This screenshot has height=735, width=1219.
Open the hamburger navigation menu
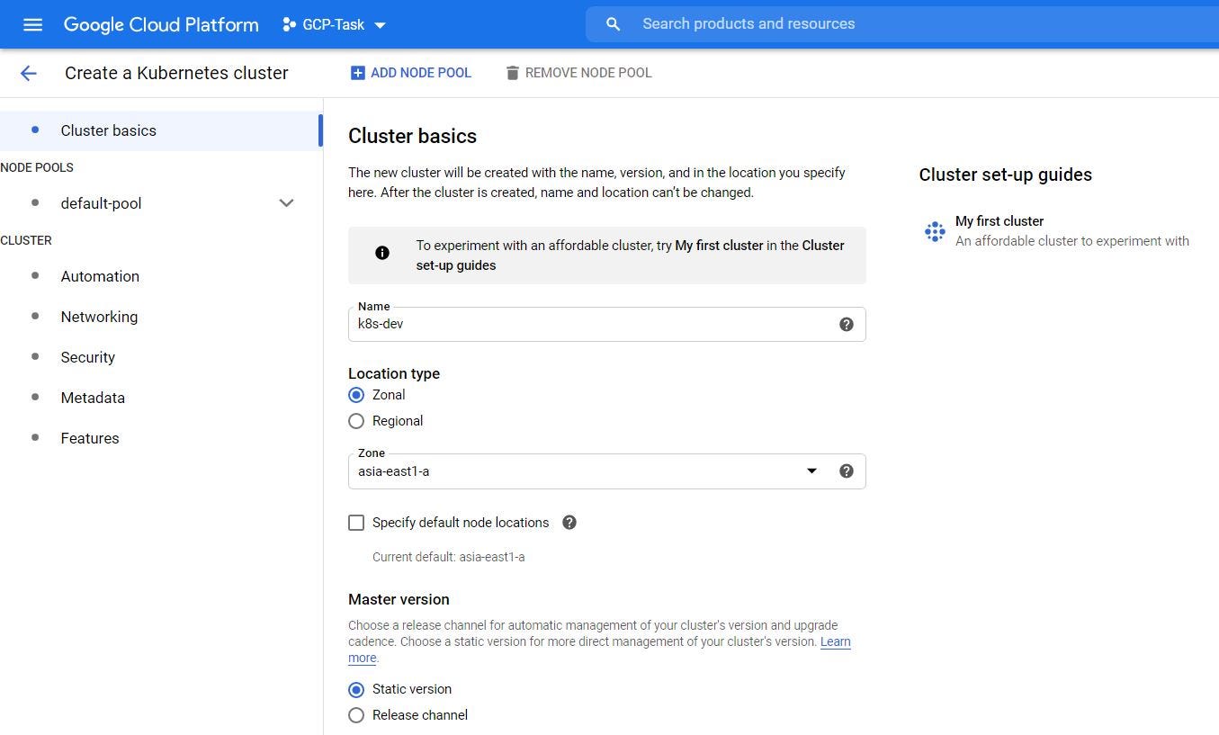(32, 24)
